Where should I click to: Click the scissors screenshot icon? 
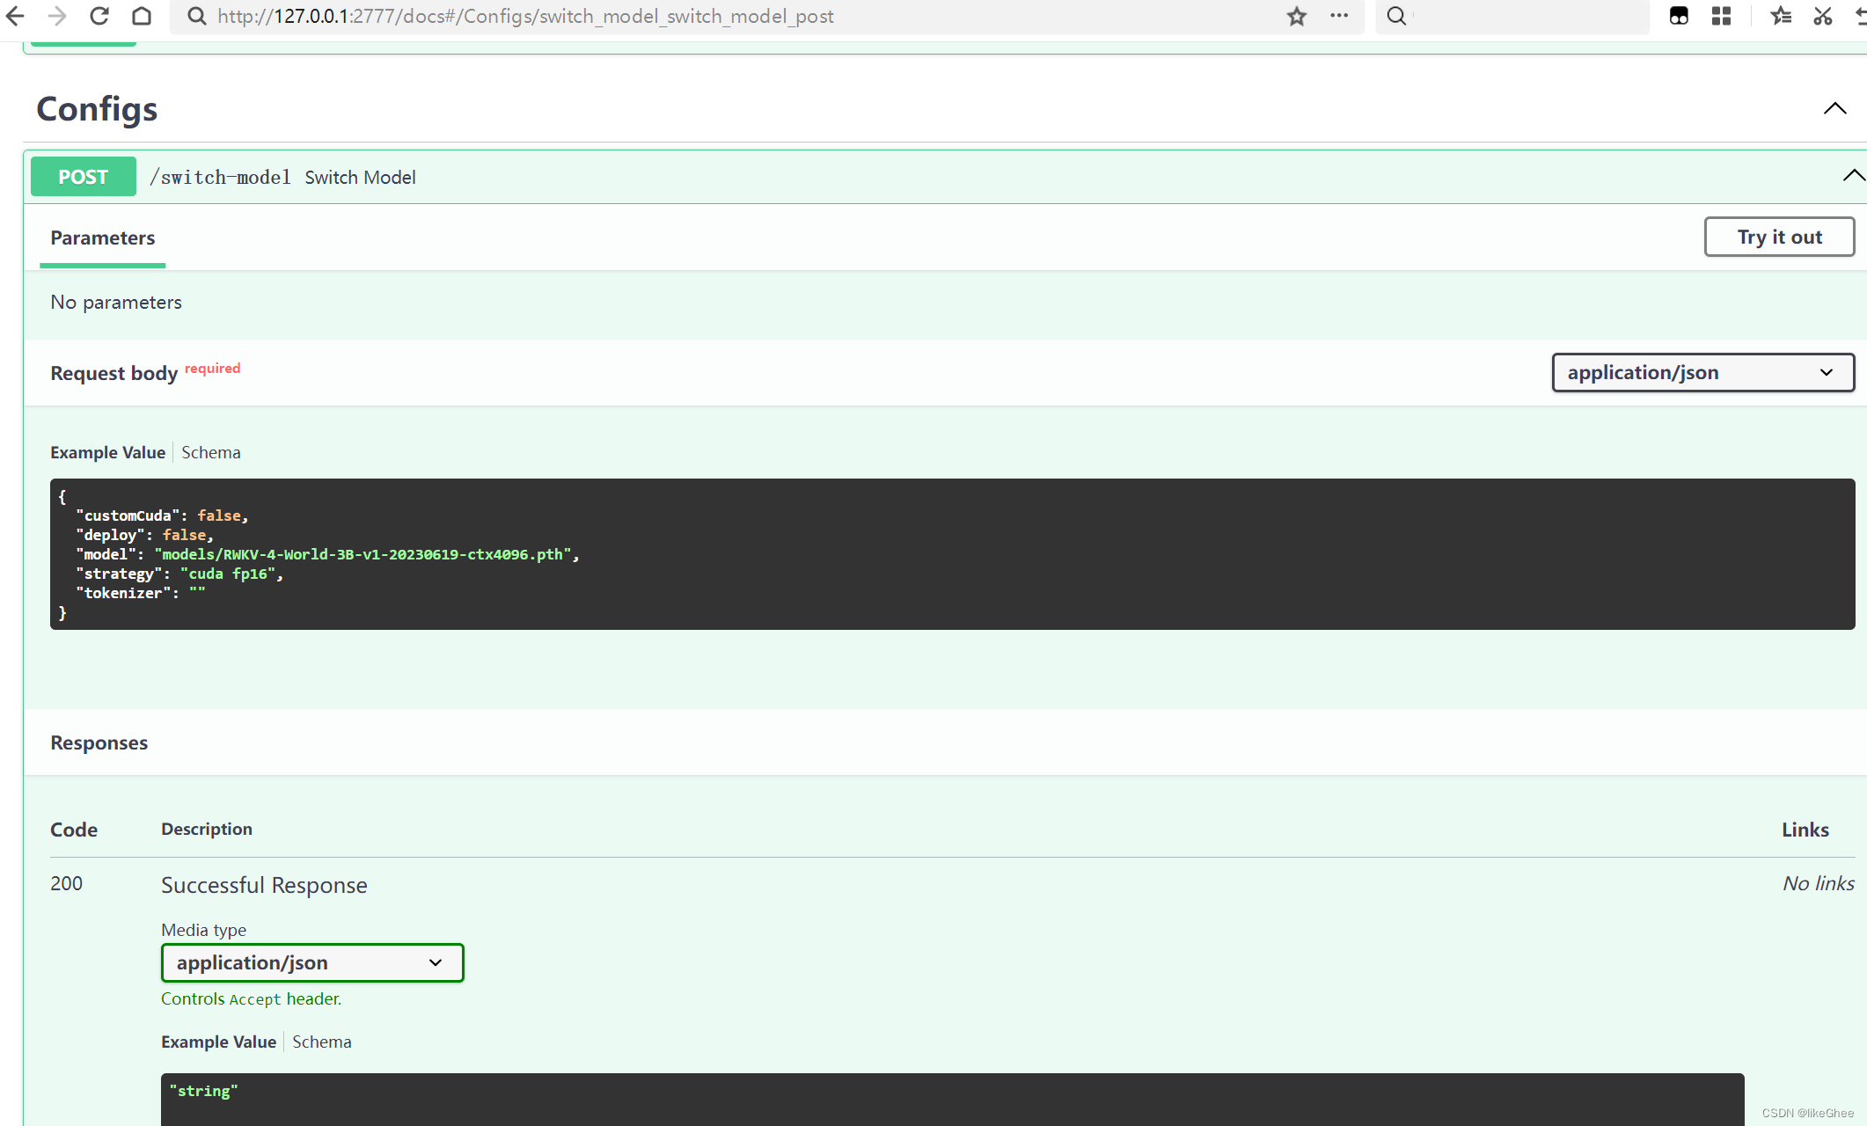pos(1823,16)
